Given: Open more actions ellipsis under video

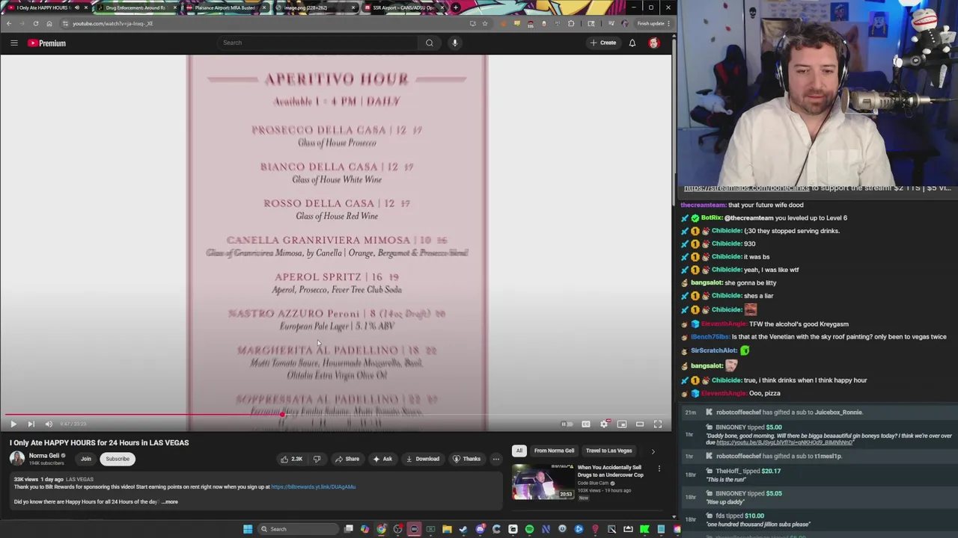Looking at the screenshot, I should coord(495,459).
